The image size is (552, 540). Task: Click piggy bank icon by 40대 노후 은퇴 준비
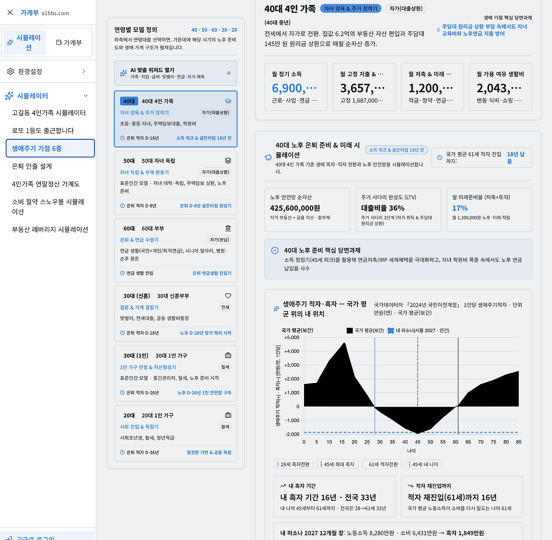[x=268, y=157]
